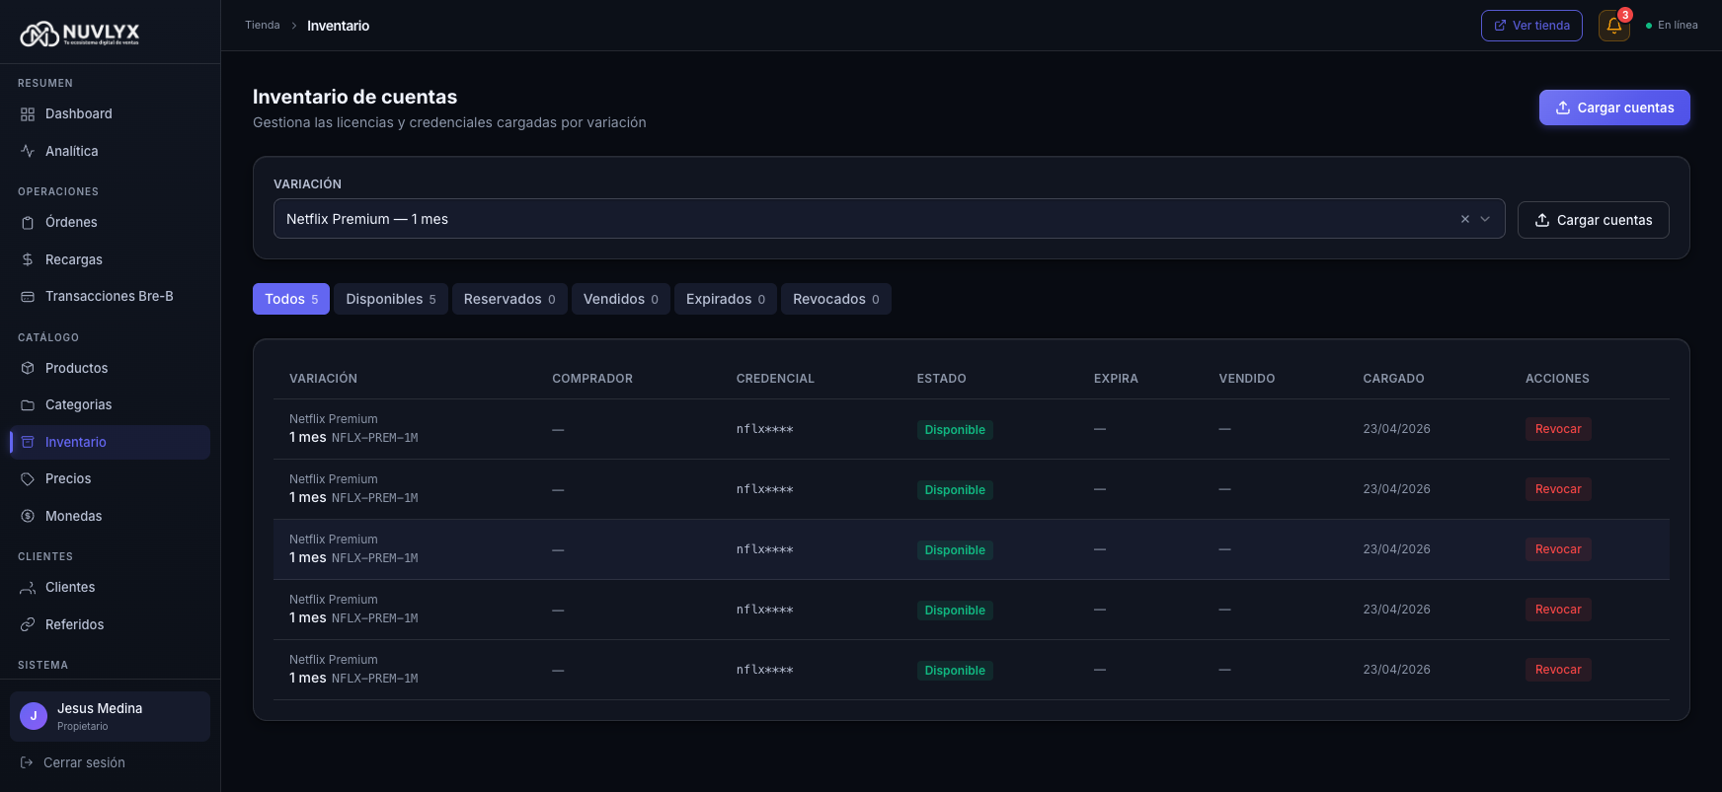This screenshot has height=792, width=1722.
Task: Click the Inventario archive icon
Action: pyautogui.click(x=28, y=442)
